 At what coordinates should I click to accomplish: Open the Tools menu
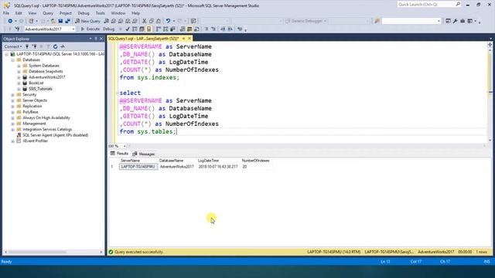pyautogui.click(x=100, y=13)
